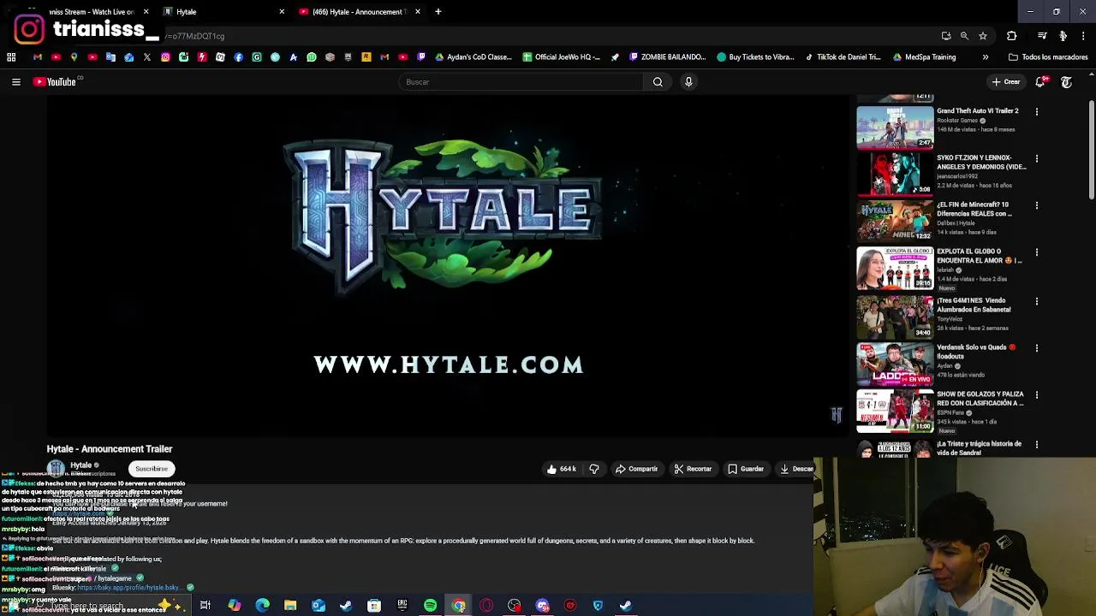Open Todos los marcadores folder
Viewport: 1096px width, 616px height.
pyautogui.click(x=1048, y=57)
